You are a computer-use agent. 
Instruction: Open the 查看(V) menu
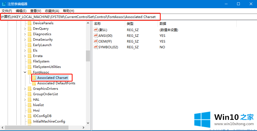[35, 11]
